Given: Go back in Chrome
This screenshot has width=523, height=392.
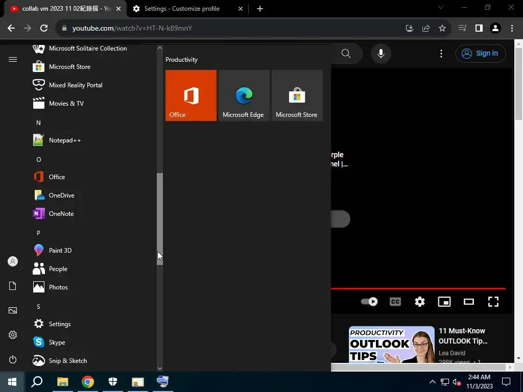Looking at the screenshot, I should (x=11, y=29).
